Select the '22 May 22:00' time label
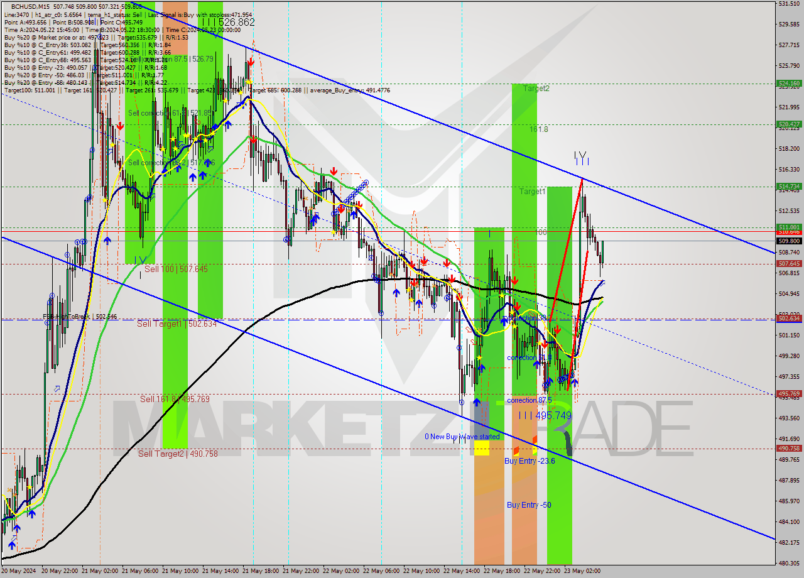The image size is (804, 578). 542,571
